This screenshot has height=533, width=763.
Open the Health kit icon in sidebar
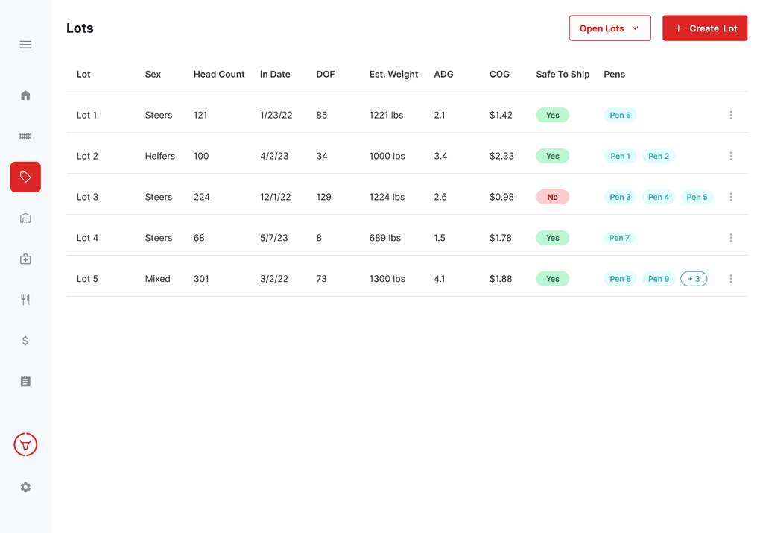click(x=25, y=259)
